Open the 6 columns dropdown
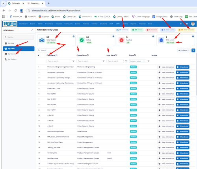The image size is (197, 169). pyautogui.click(x=184, y=50)
